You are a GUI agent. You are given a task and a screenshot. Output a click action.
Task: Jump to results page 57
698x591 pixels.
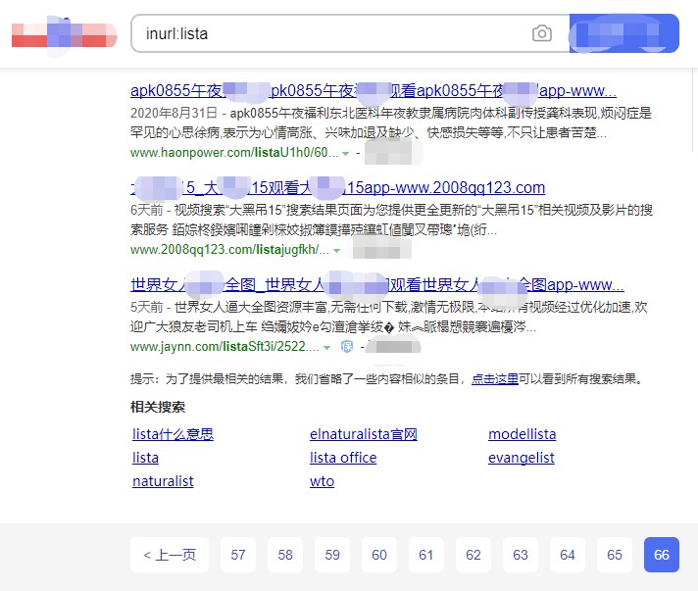click(238, 555)
